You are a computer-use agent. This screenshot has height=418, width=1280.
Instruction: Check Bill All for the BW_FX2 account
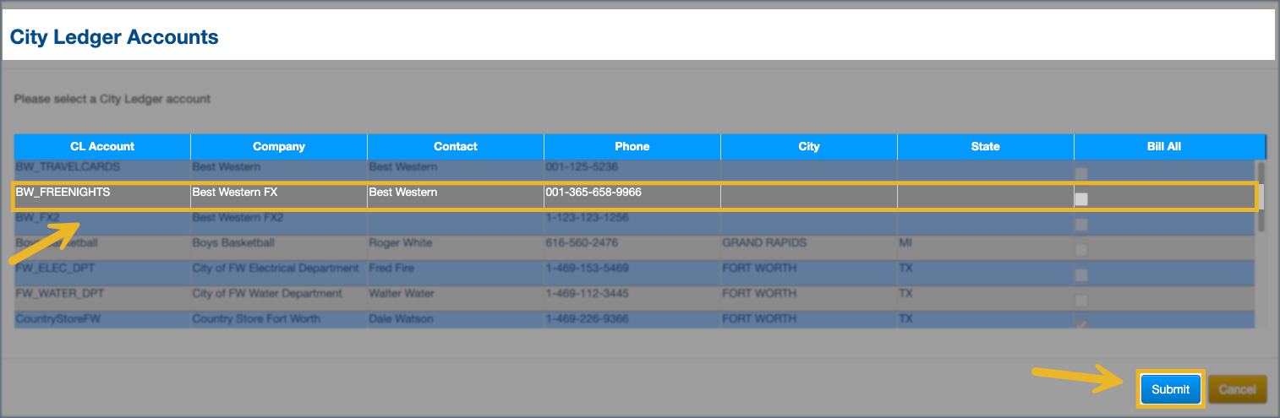(x=1081, y=225)
